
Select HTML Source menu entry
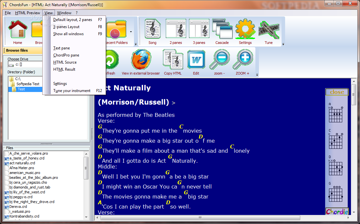coord(74,62)
